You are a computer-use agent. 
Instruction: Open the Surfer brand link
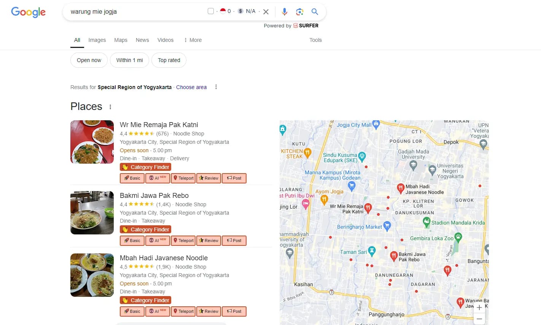[x=306, y=25]
